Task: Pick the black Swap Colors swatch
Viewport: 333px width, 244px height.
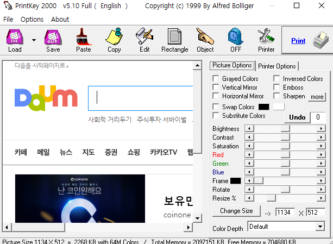Action: point(264,107)
